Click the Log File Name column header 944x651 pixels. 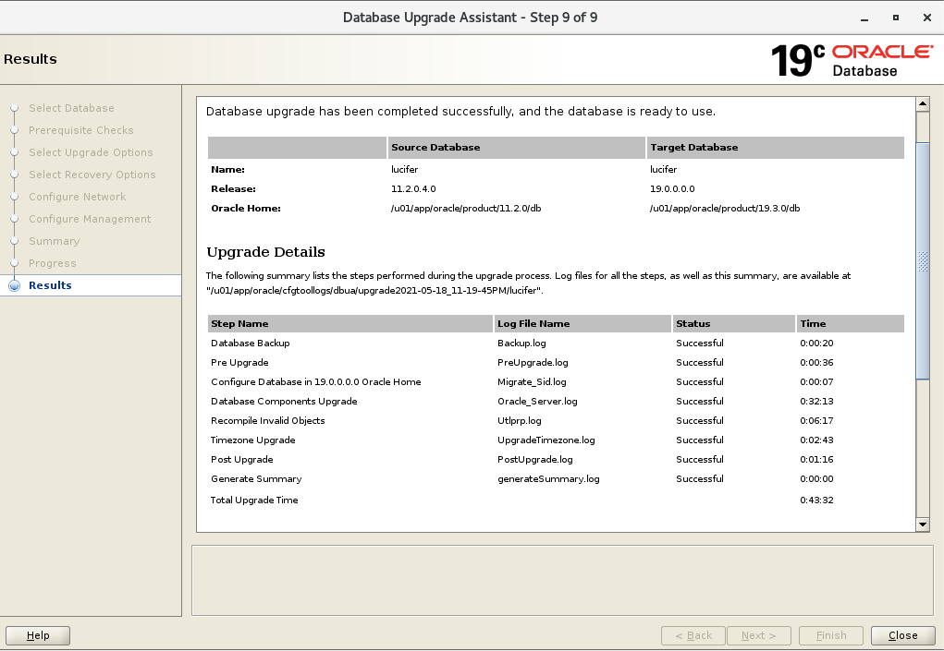[x=582, y=323]
